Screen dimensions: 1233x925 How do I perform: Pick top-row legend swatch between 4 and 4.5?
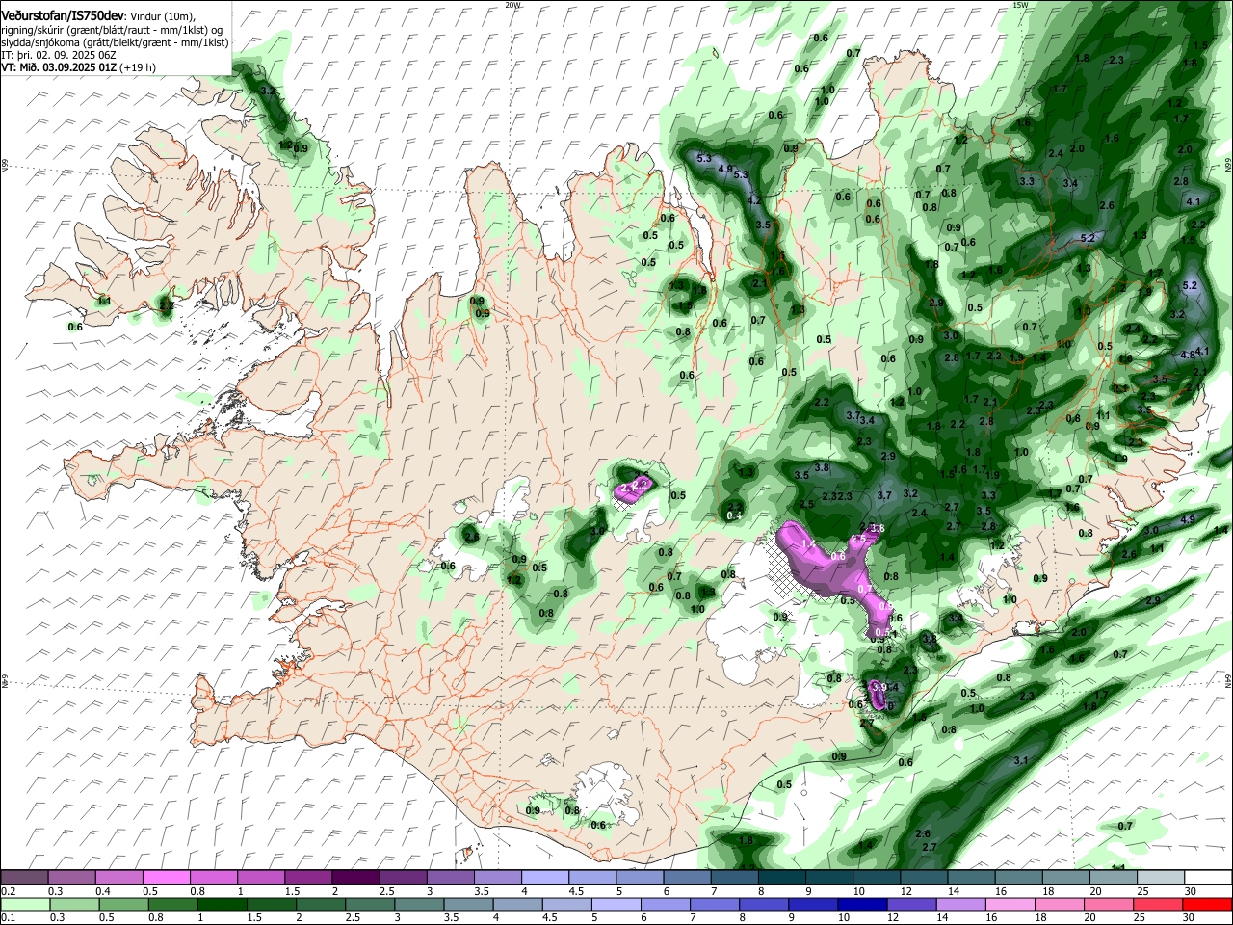[x=545, y=877]
